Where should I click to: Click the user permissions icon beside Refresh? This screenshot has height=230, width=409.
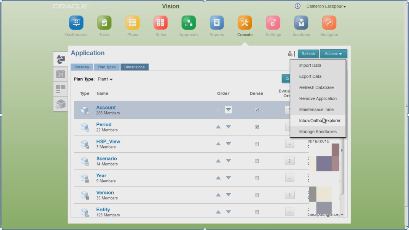point(290,54)
